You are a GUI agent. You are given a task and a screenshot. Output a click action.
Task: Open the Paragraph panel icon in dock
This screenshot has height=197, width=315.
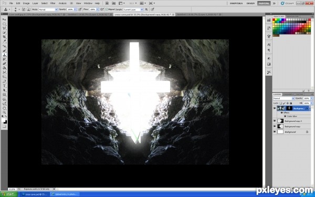(269, 50)
